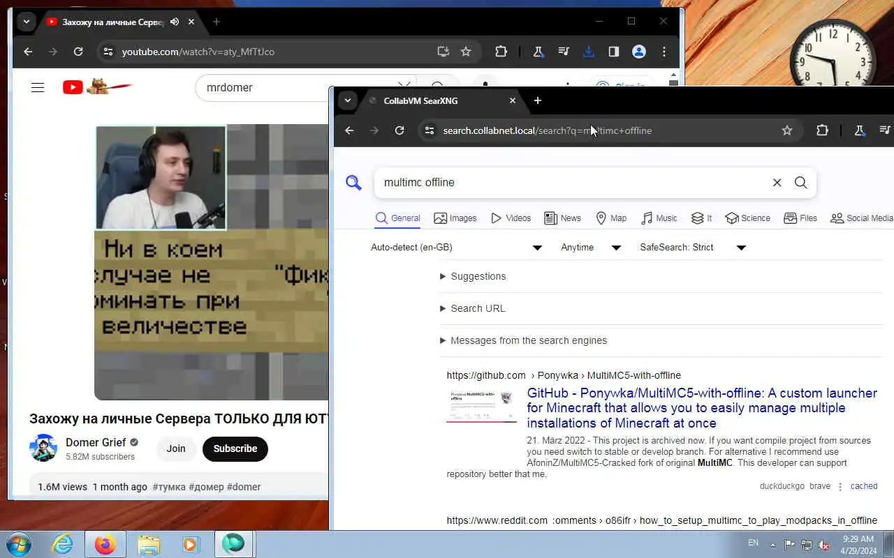Screen dimensions: 894x558
Task: Select the Science search category
Action: 747,218
